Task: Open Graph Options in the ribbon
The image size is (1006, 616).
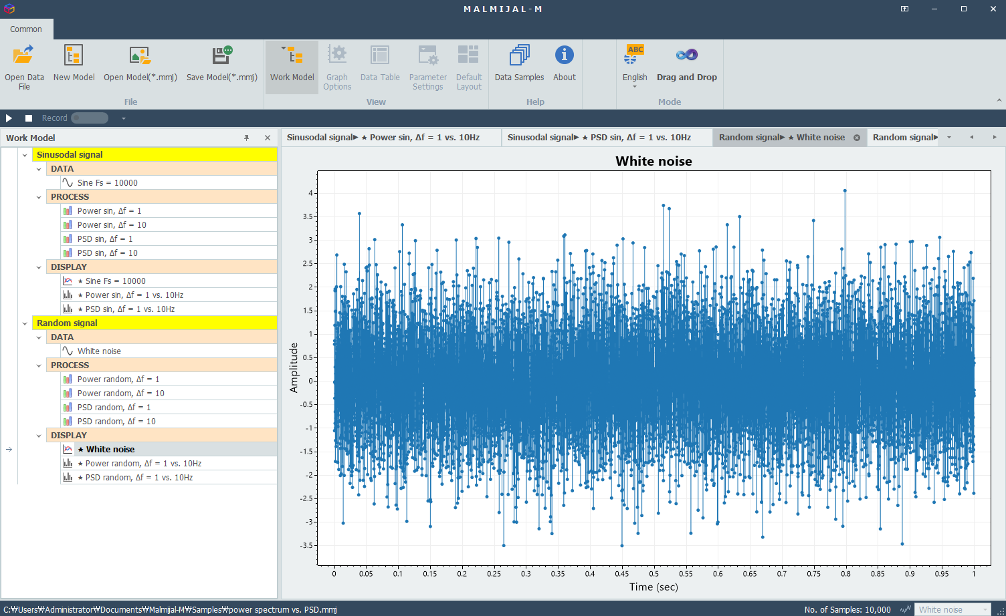Action: (x=337, y=67)
